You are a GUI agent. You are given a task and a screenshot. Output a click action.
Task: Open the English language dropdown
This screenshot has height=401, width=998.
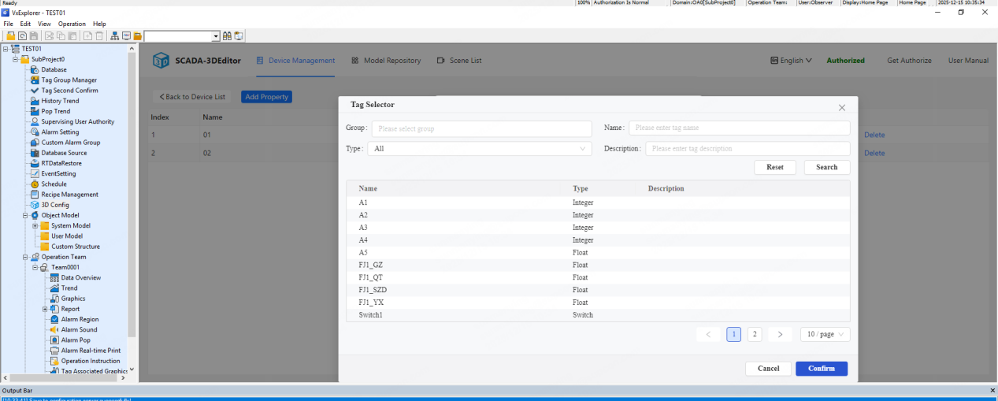pyautogui.click(x=790, y=61)
